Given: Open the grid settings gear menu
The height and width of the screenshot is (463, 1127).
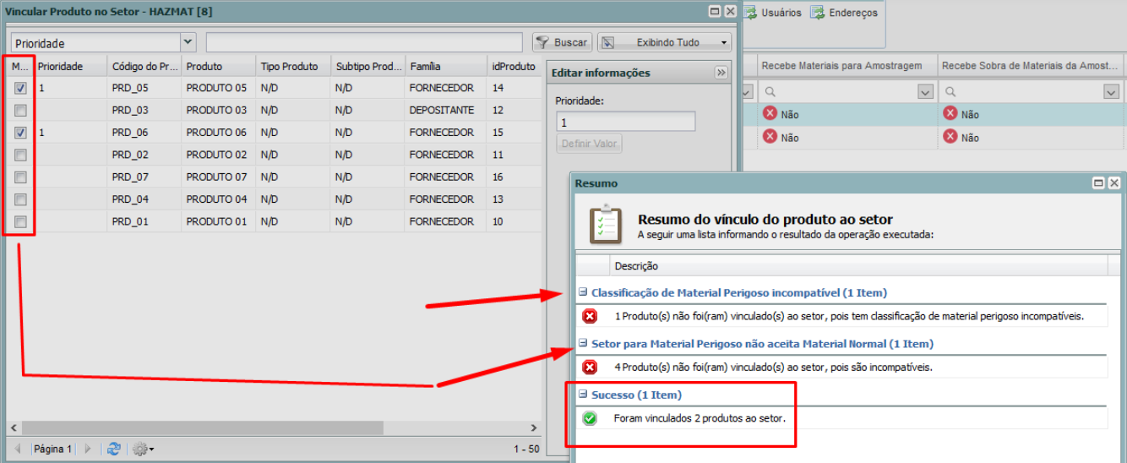Looking at the screenshot, I should [143, 449].
